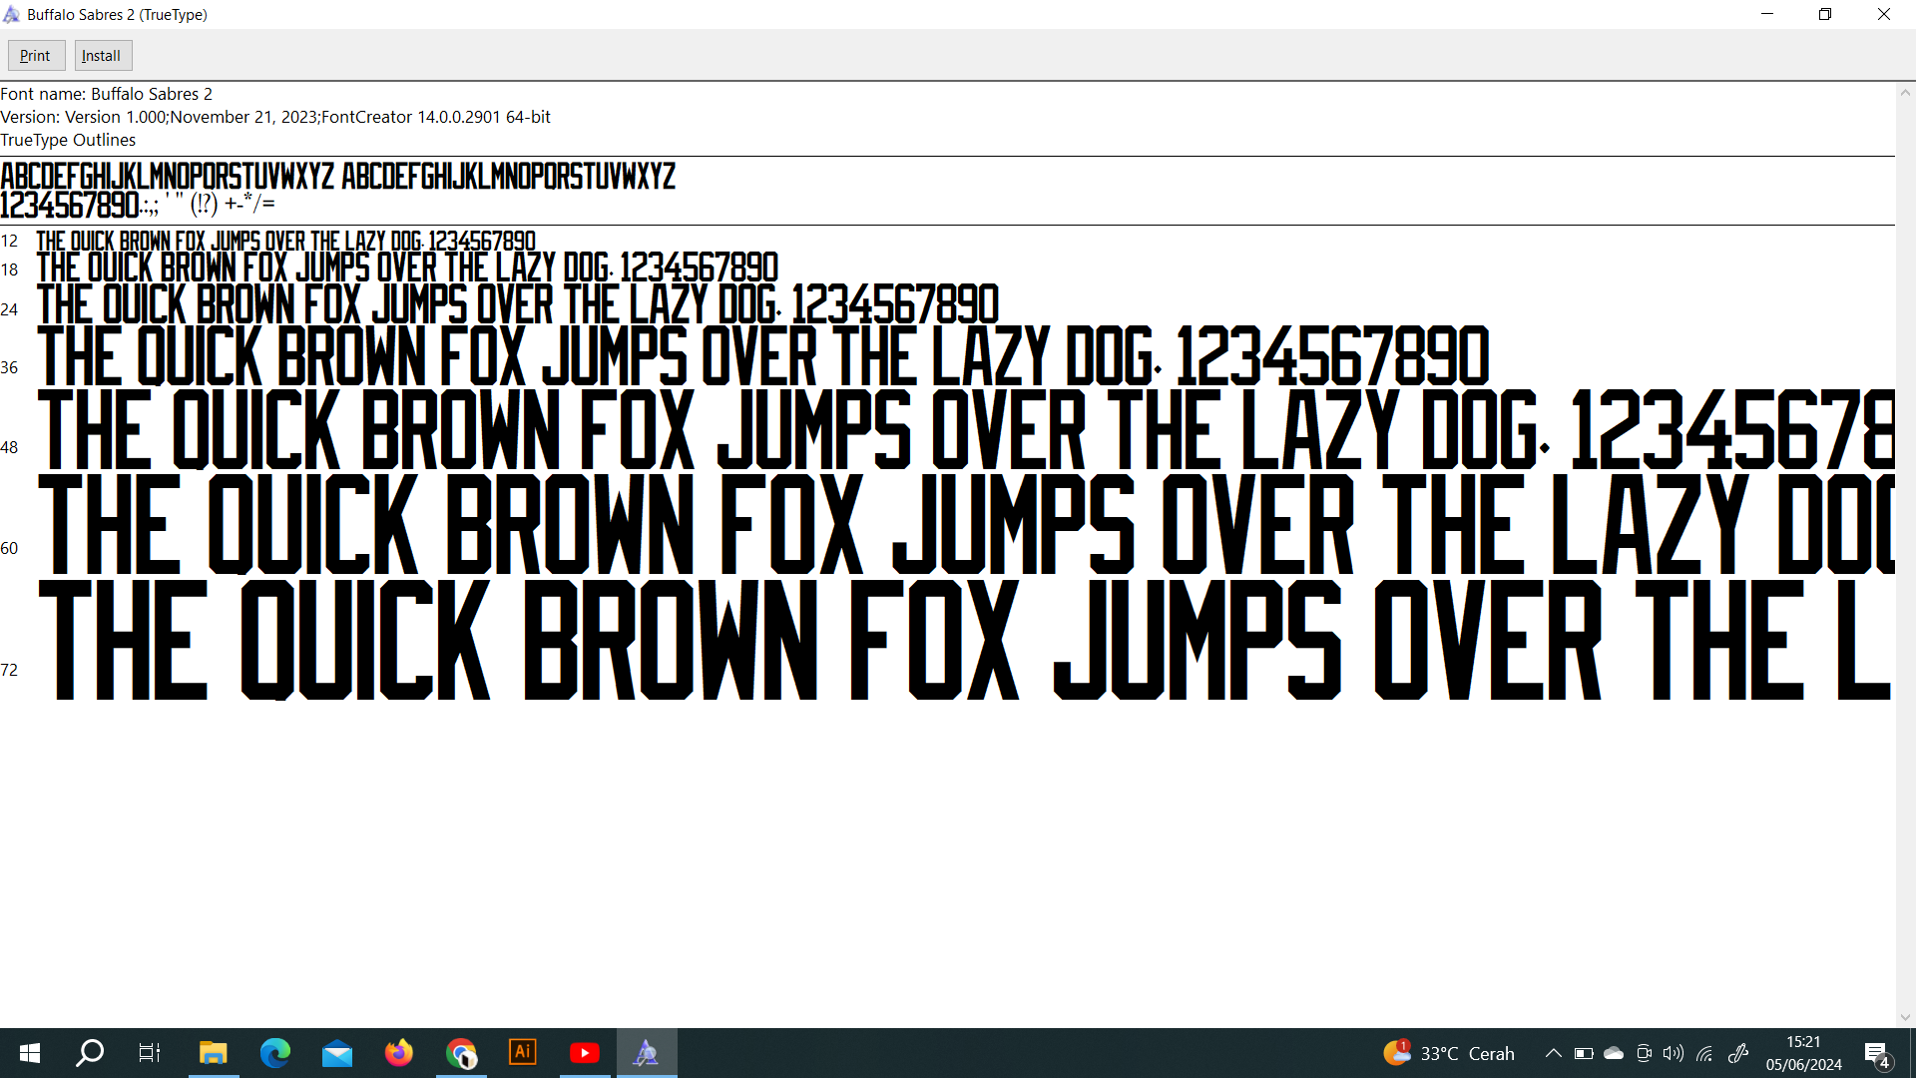
Task: Open File Explorer from taskbar
Action: (x=213, y=1053)
